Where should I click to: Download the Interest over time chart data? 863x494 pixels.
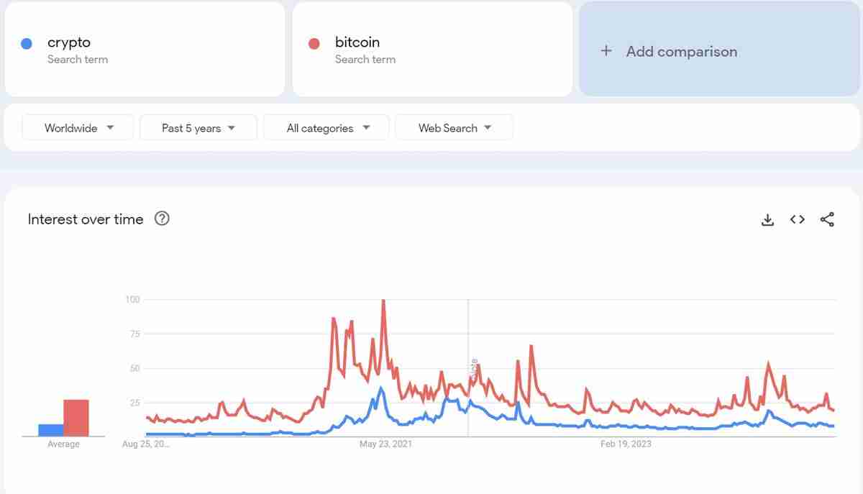pos(767,220)
